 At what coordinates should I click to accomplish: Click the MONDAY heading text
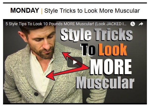point(25,10)
